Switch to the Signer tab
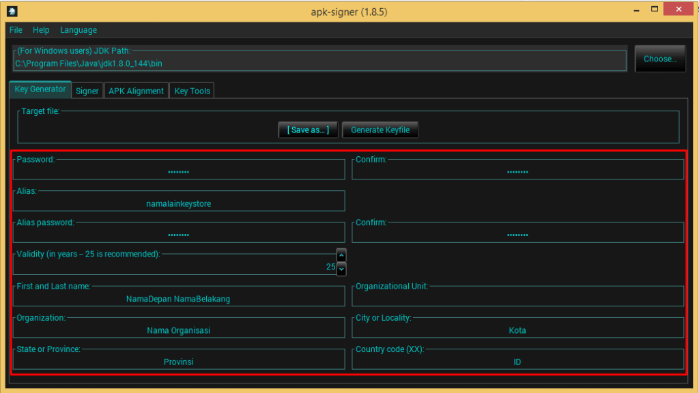Image resolution: width=699 pixels, height=393 pixels. coord(87,91)
